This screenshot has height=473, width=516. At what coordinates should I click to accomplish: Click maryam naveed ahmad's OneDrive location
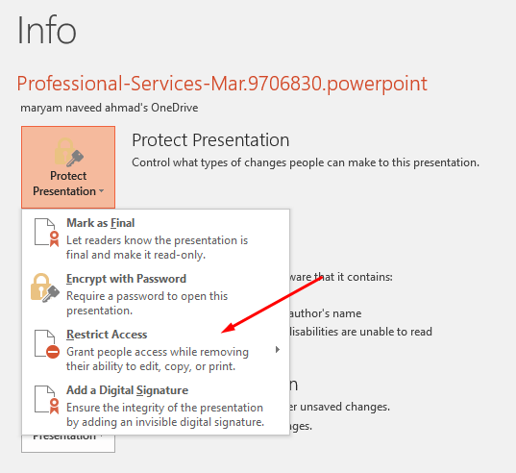[110, 108]
